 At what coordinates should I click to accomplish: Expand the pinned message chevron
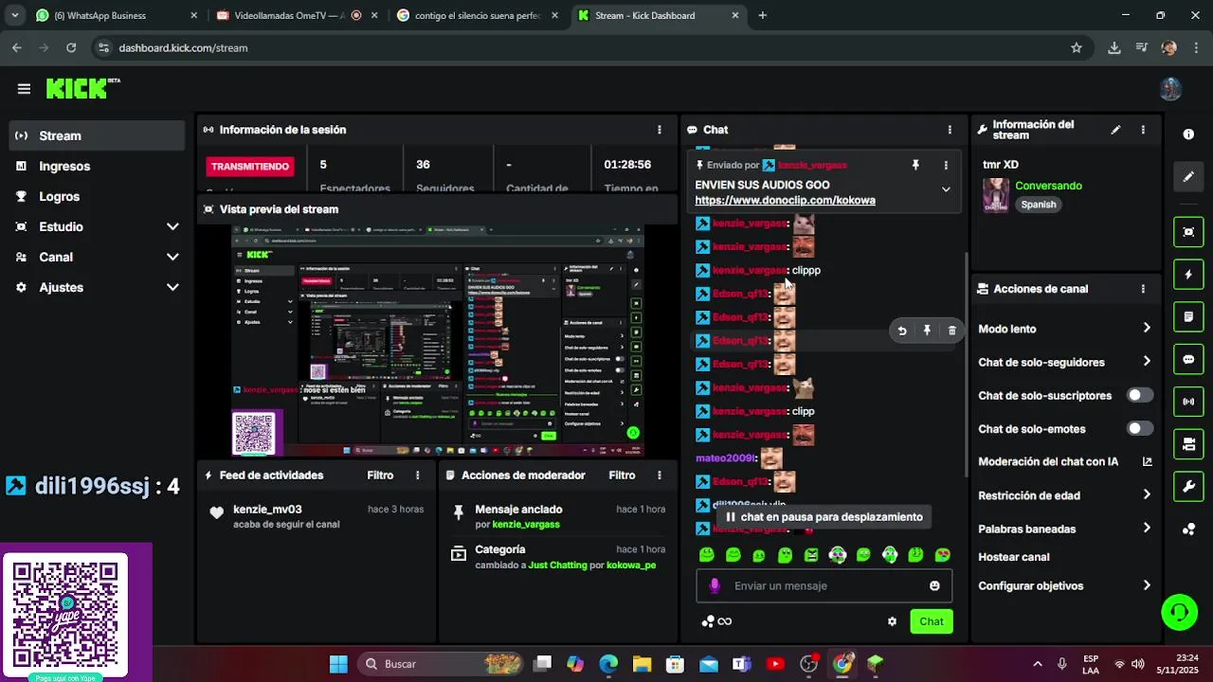(x=946, y=189)
